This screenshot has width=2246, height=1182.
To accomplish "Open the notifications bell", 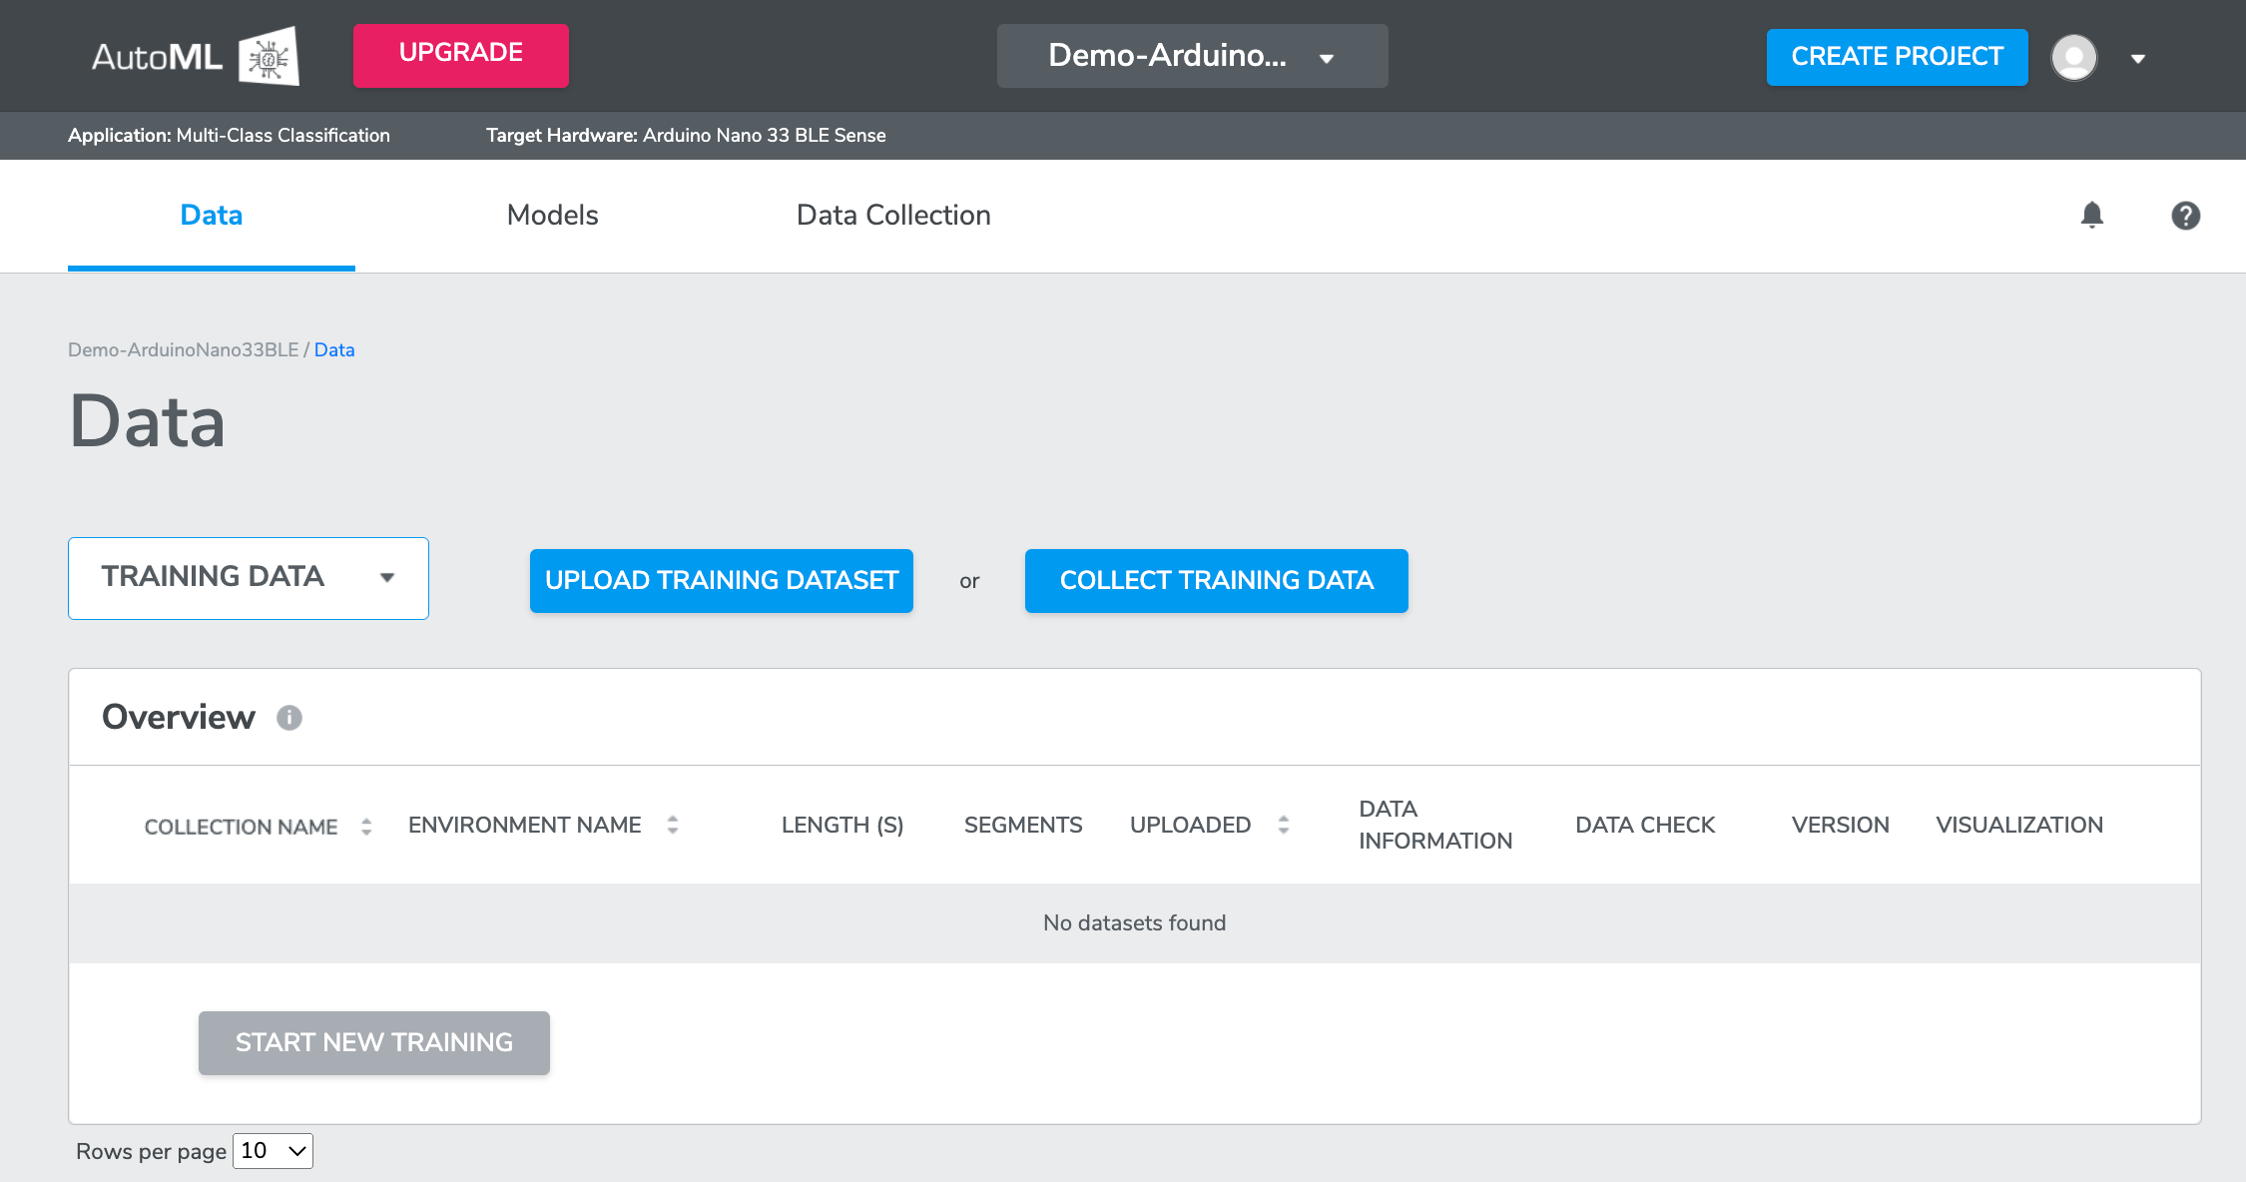I will click(2092, 215).
